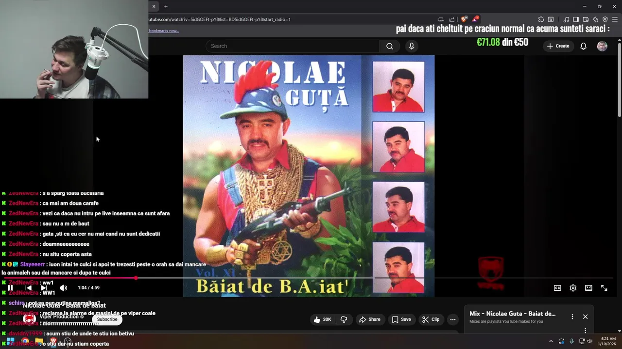Close the Mix playlist panel
The image size is (622, 349).
585,317
